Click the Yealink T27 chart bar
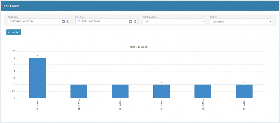The width and height of the screenshot is (280, 123). [x=203, y=91]
